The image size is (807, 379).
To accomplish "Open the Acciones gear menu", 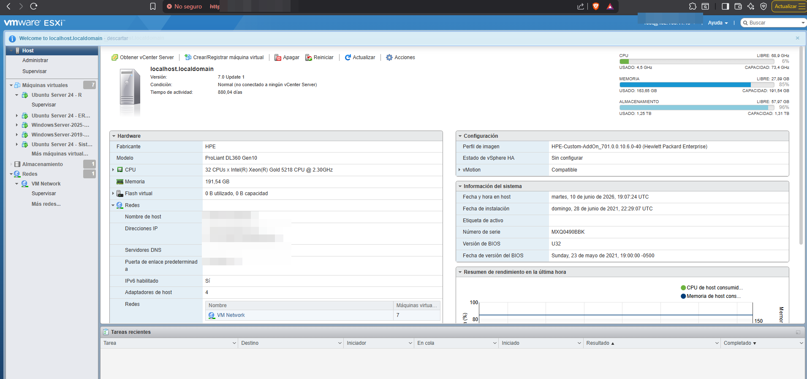I will coord(400,57).
